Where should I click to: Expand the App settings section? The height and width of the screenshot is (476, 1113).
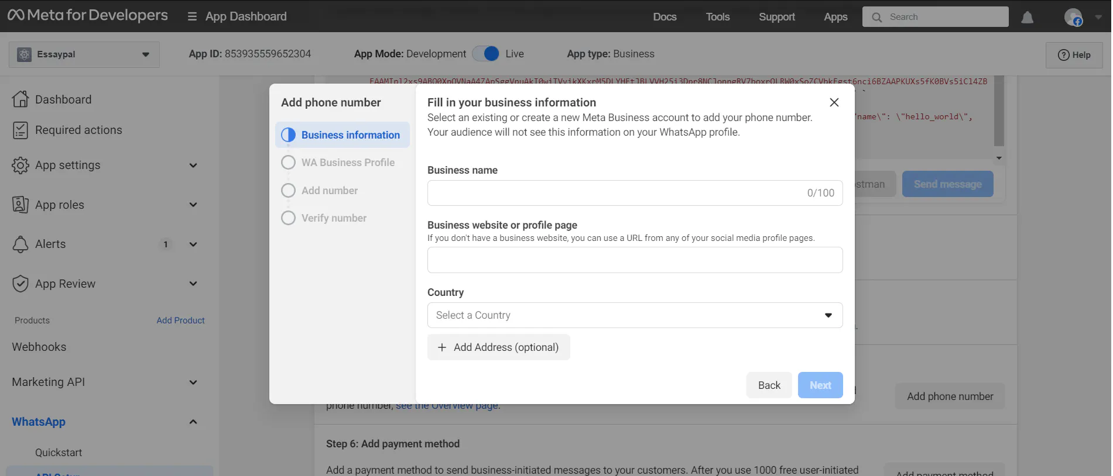(193, 165)
